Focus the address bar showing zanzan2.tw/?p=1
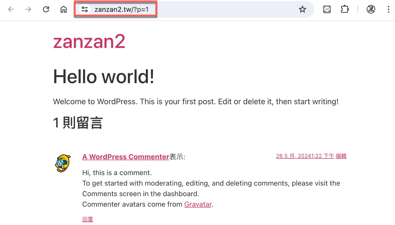This screenshot has width=395, height=225. 195,10
